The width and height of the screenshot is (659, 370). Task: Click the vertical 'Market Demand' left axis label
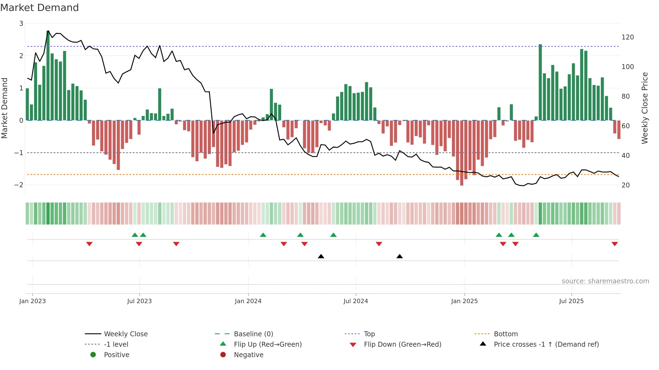coord(5,108)
